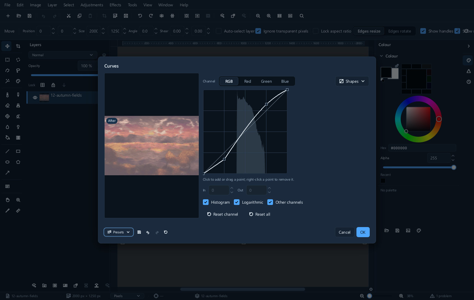This screenshot has height=300, width=474.
Task: Select the Eraser tool
Action: click(x=7, y=105)
